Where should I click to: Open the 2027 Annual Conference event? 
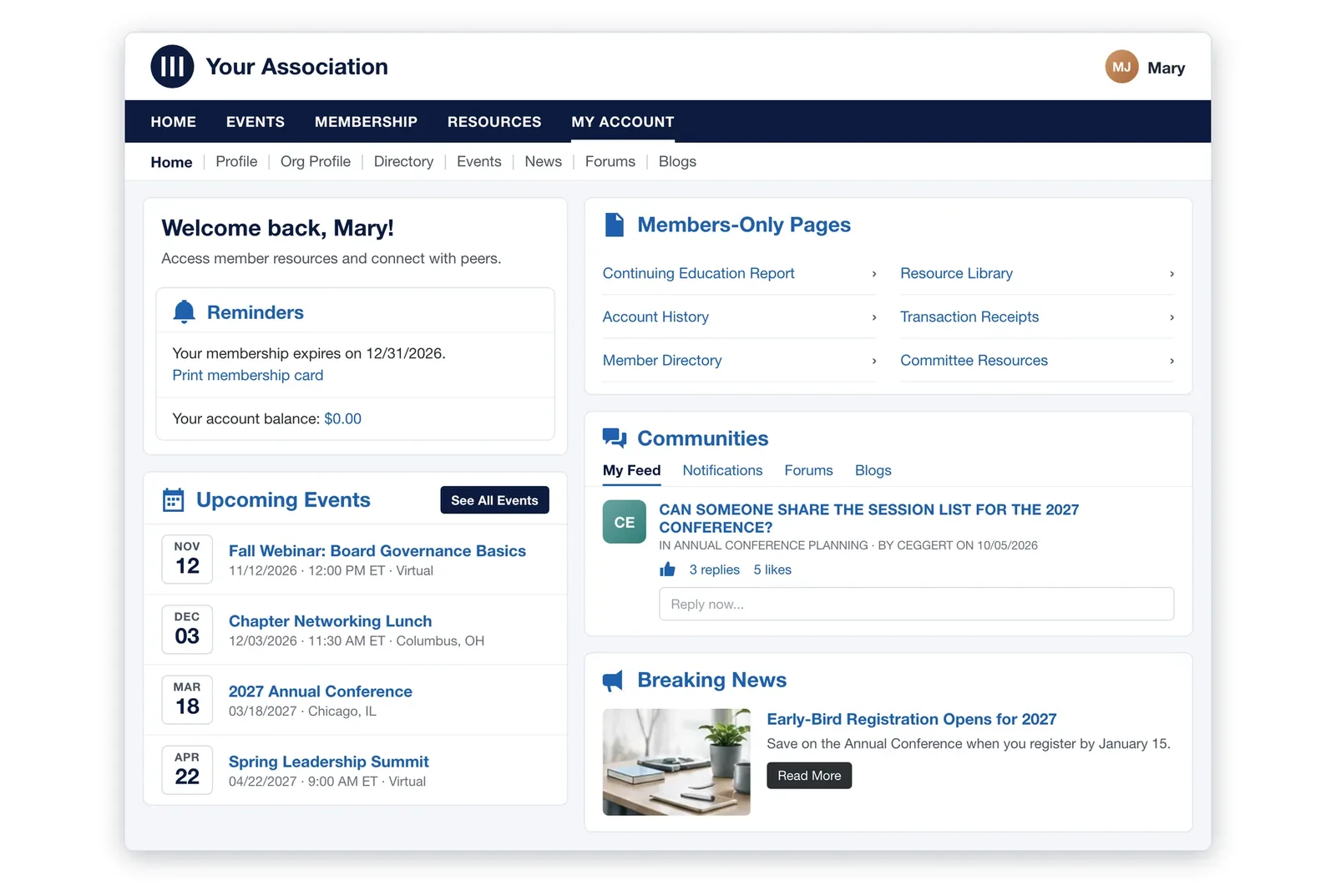click(x=321, y=691)
